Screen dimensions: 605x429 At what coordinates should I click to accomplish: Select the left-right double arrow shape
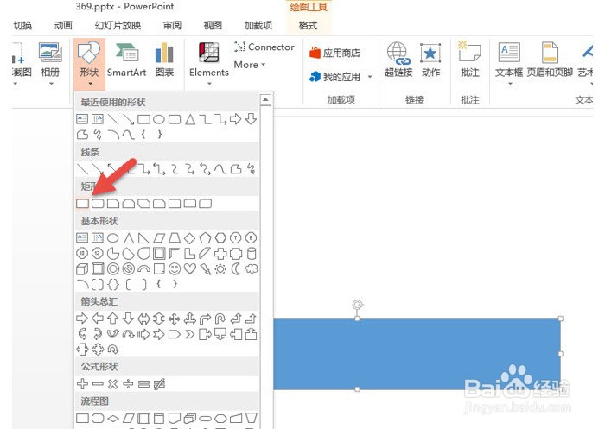click(x=143, y=319)
